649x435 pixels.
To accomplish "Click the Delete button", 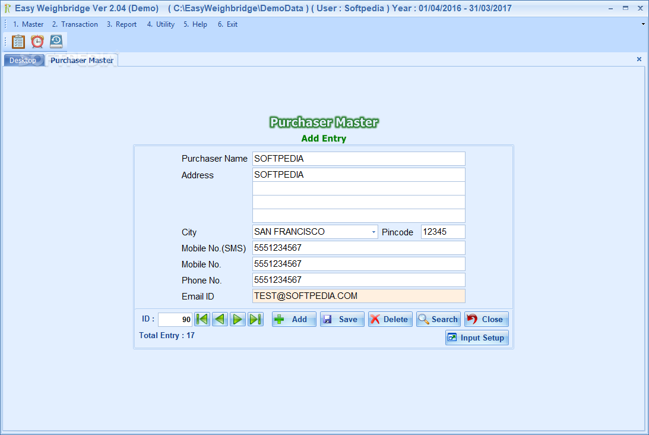I will 390,319.
